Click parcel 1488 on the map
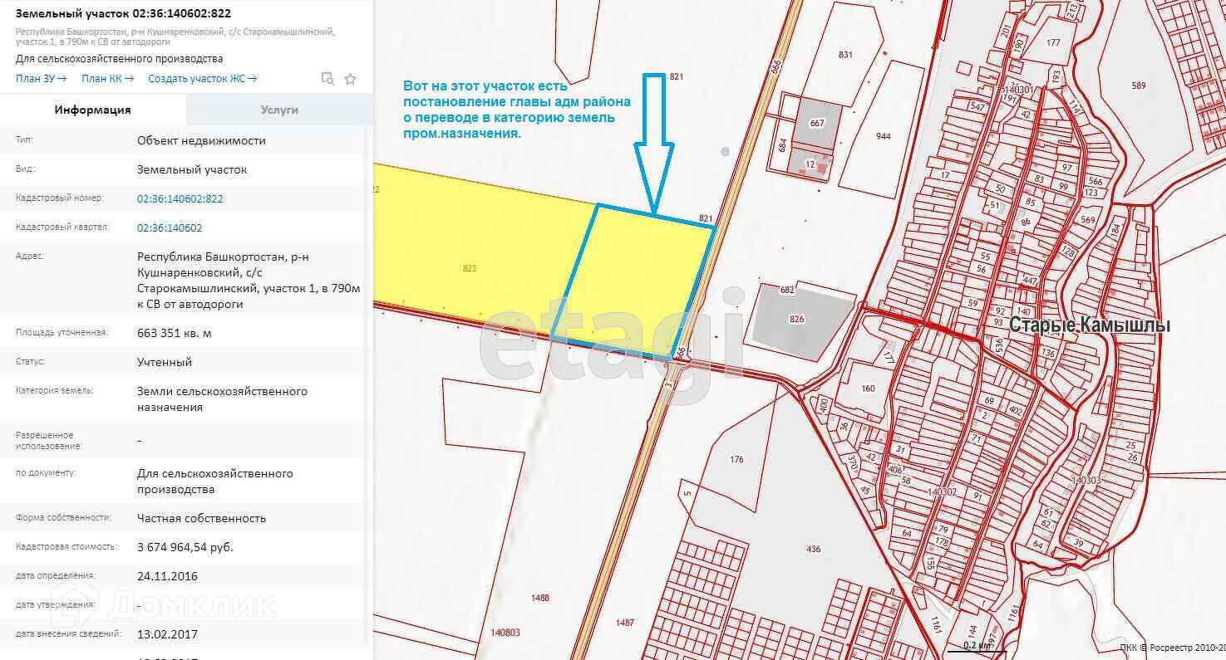Screen dimensions: 1226x660 point(540,599)
